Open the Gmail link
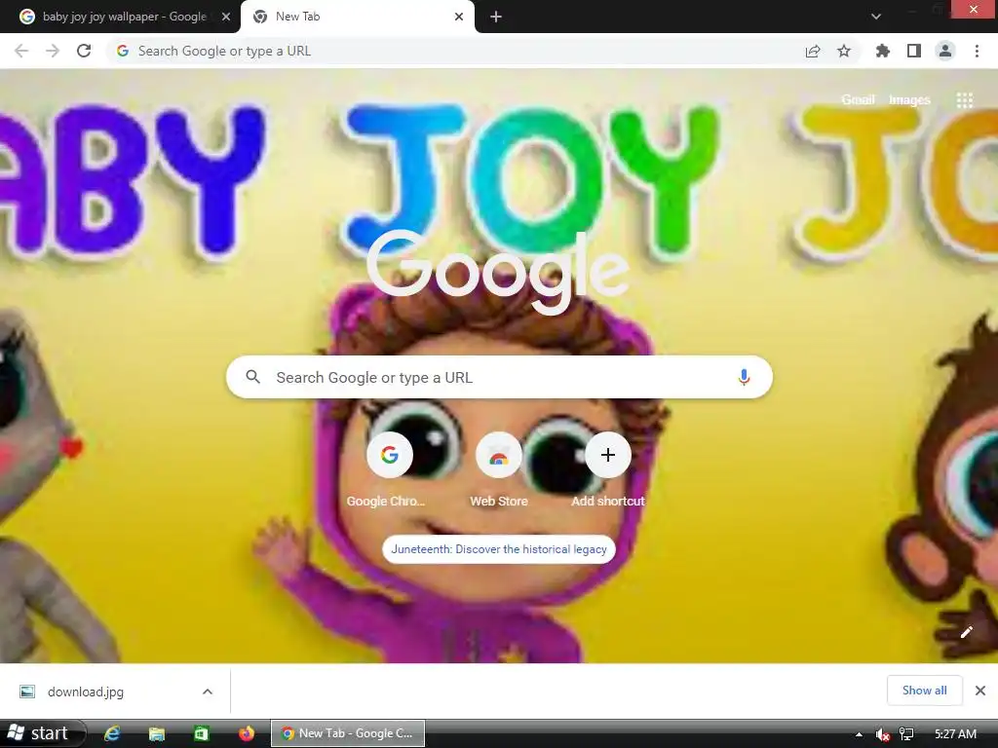Screen dimensions: 998x748 click(x=858, y=100)
